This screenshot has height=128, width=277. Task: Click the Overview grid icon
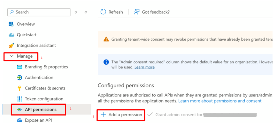click(12, 24)
